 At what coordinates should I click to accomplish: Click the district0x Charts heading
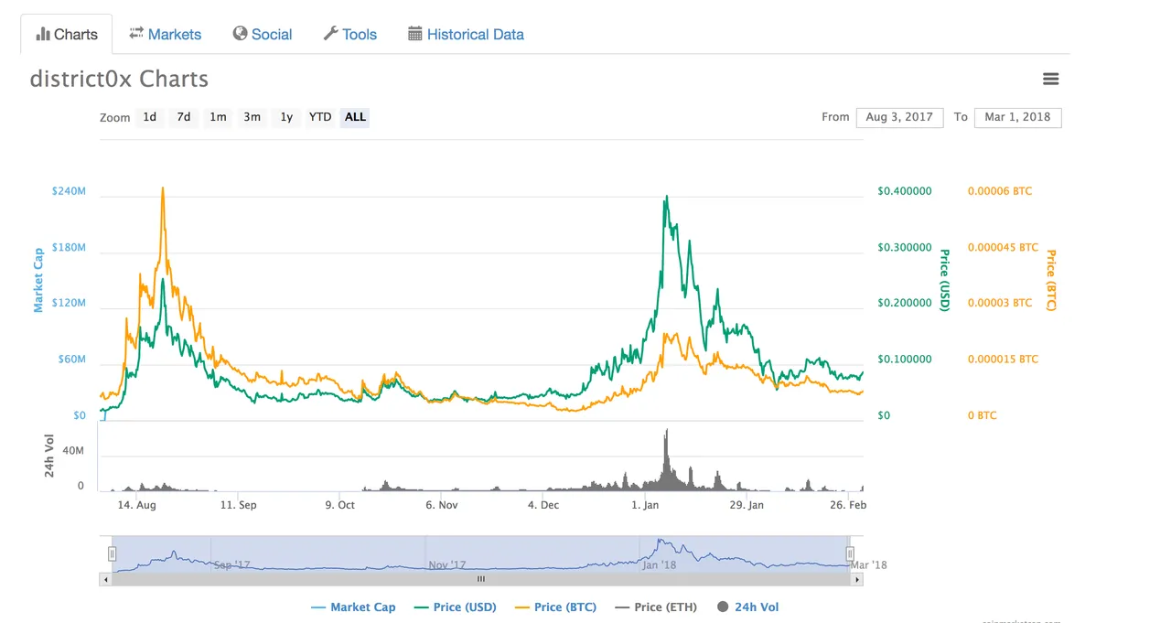119,79
